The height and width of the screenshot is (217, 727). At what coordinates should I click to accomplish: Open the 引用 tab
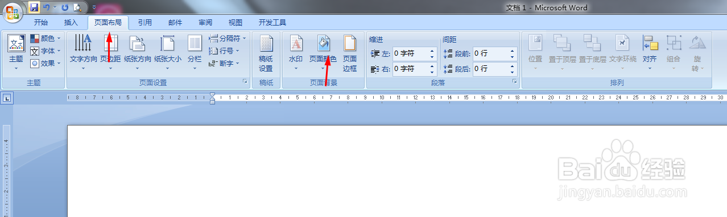coord(145,23)
